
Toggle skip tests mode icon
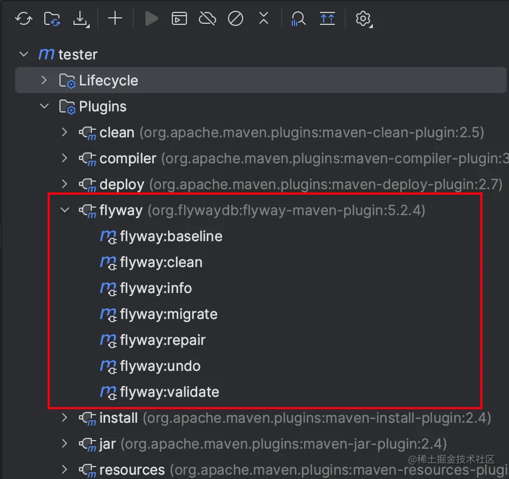(236, 18)
